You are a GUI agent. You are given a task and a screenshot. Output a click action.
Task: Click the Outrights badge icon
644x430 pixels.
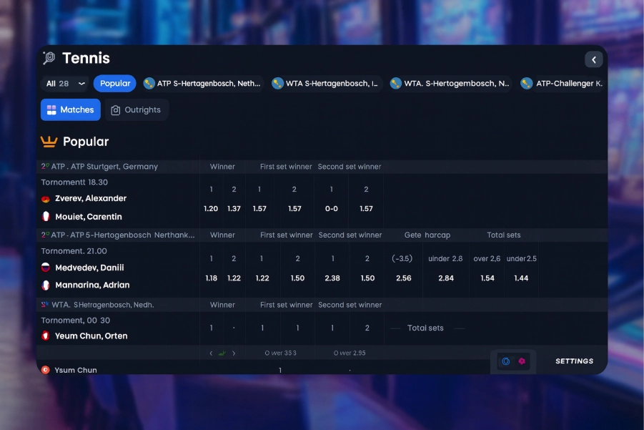click(116, 109)
